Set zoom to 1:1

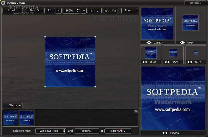point(50,10)
